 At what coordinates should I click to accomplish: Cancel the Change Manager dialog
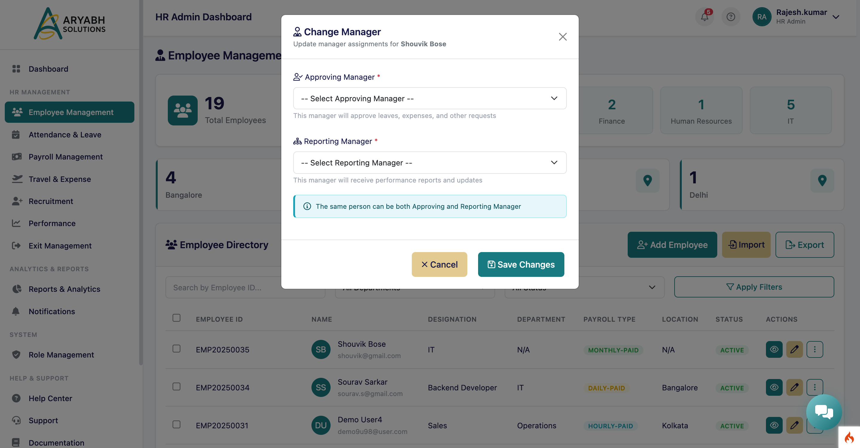[439, 264]
